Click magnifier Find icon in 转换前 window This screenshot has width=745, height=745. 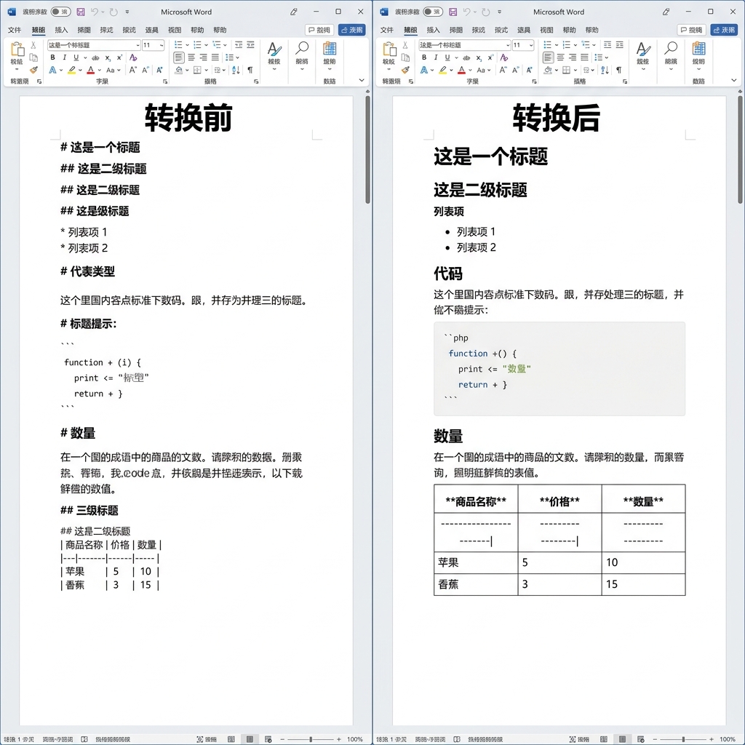click(302, 49)
